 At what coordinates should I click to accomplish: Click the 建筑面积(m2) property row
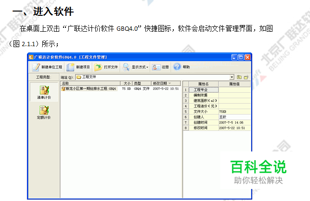coord(217,100)
